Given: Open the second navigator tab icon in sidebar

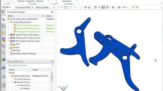Looking at the screenshot, I should click(x=3, y=26).
